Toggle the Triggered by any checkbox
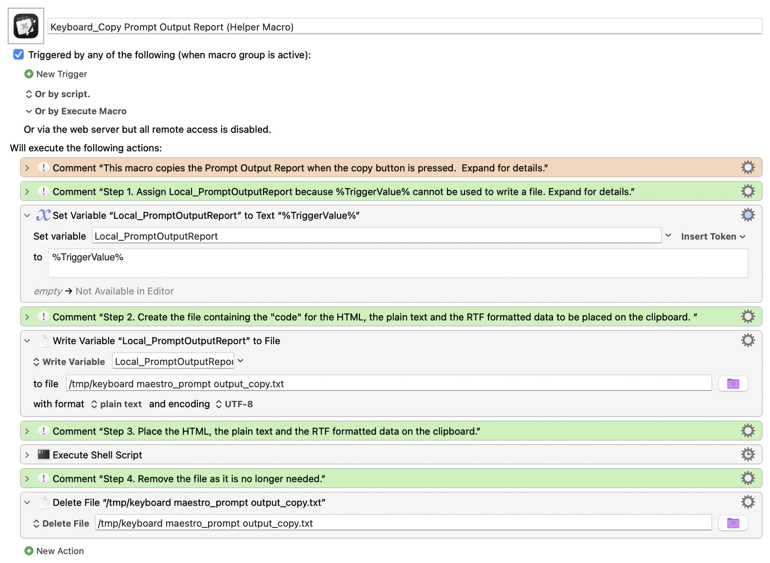Viewport: 770px width, 563px height. [x=18, y=55]
